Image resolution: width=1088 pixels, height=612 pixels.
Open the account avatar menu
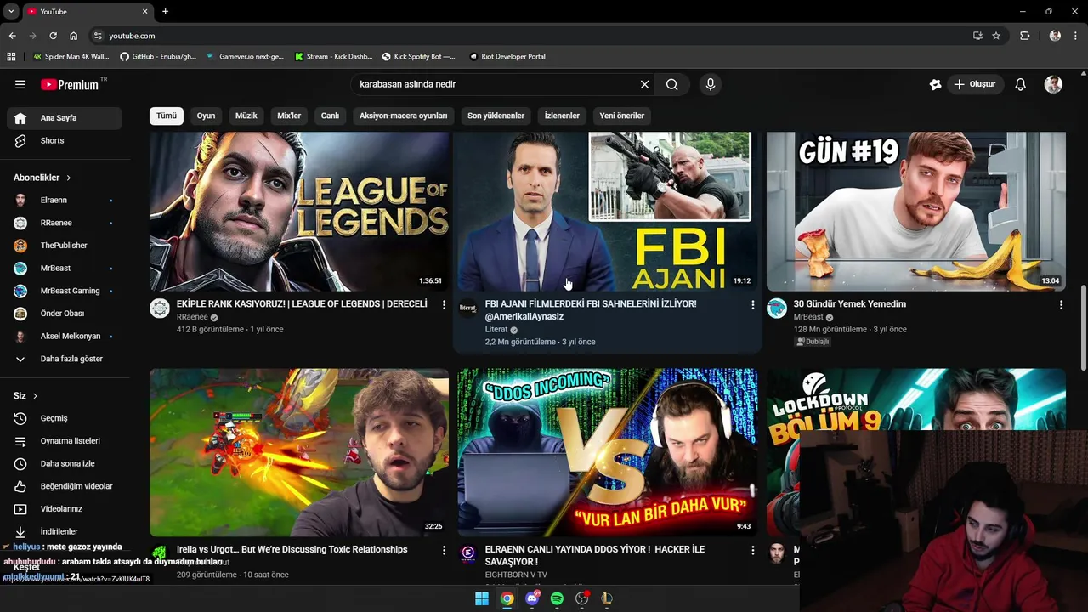tap(1053, 84)
